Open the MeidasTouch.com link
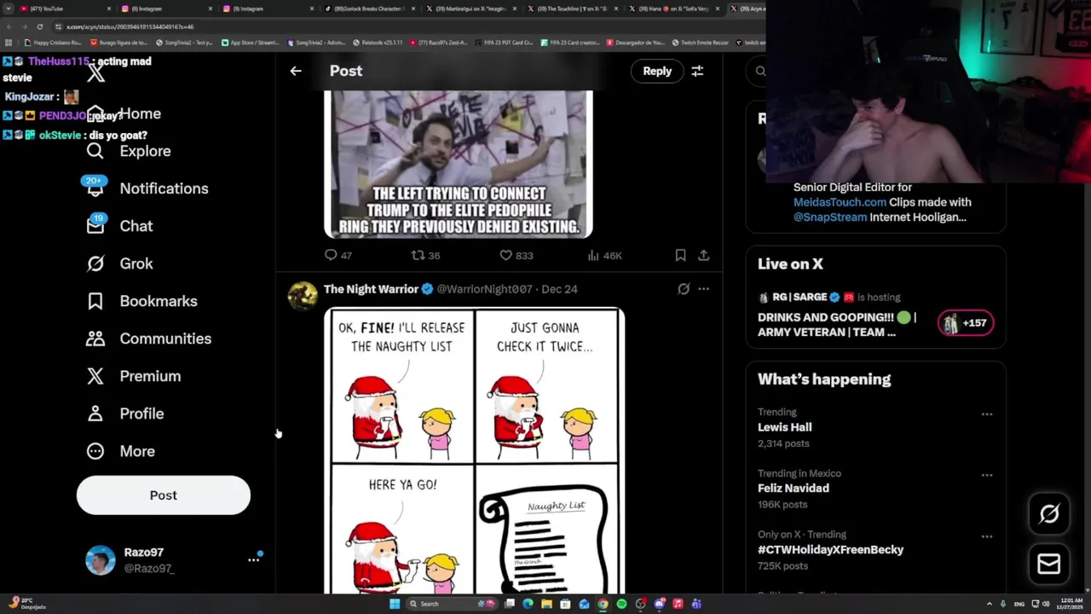Viewport: 1091px width, 614px height. pyautogui.click(x=840, y=202)
